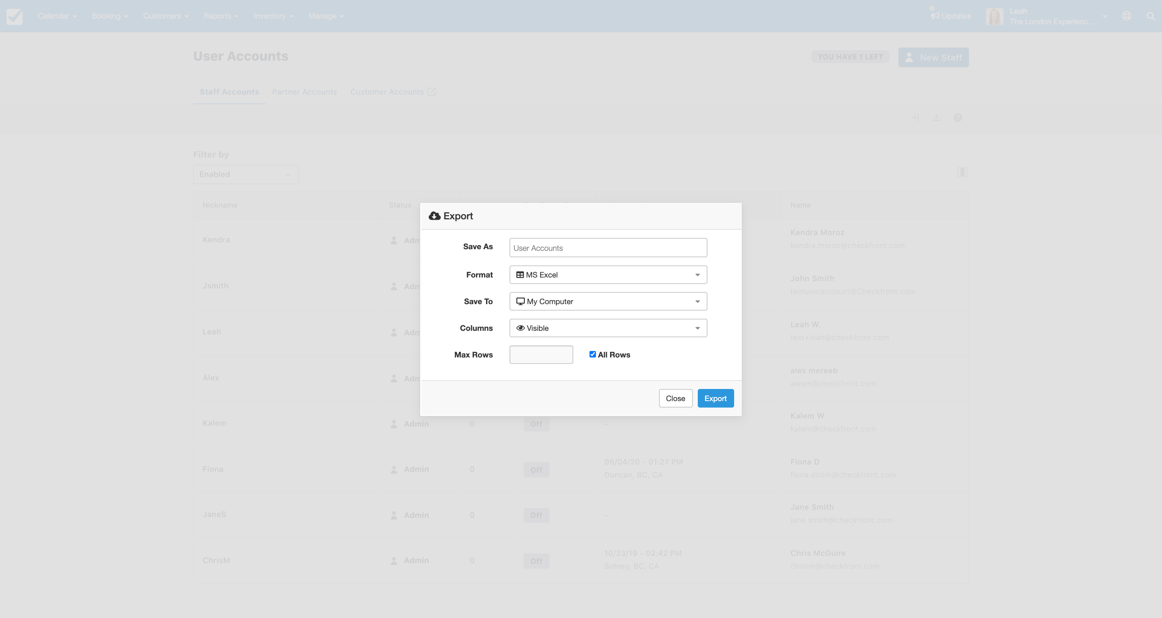This screenshot has width=1162, height=618.
Task: Click the arrow-to-bar import icon in the toolbar
Action: tap(915, 118)
